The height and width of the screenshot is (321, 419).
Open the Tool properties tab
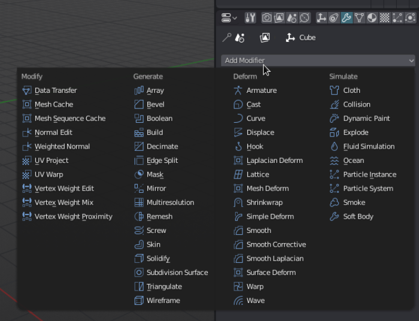tap(250, 18)
